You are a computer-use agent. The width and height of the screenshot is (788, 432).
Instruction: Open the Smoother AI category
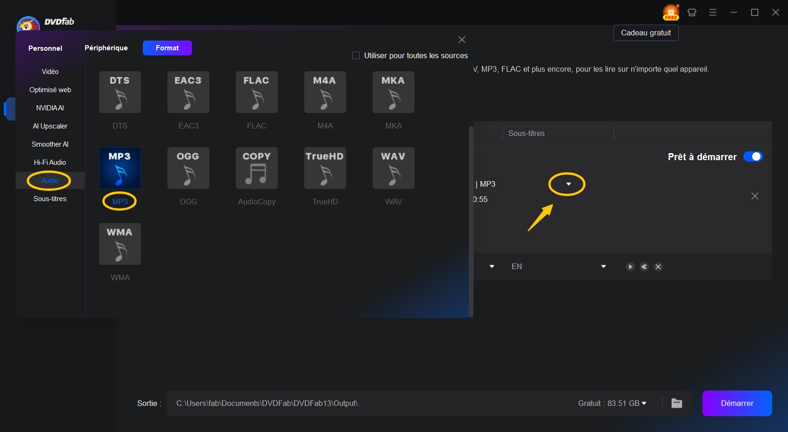pyautogui.click(x=50, y=144)
